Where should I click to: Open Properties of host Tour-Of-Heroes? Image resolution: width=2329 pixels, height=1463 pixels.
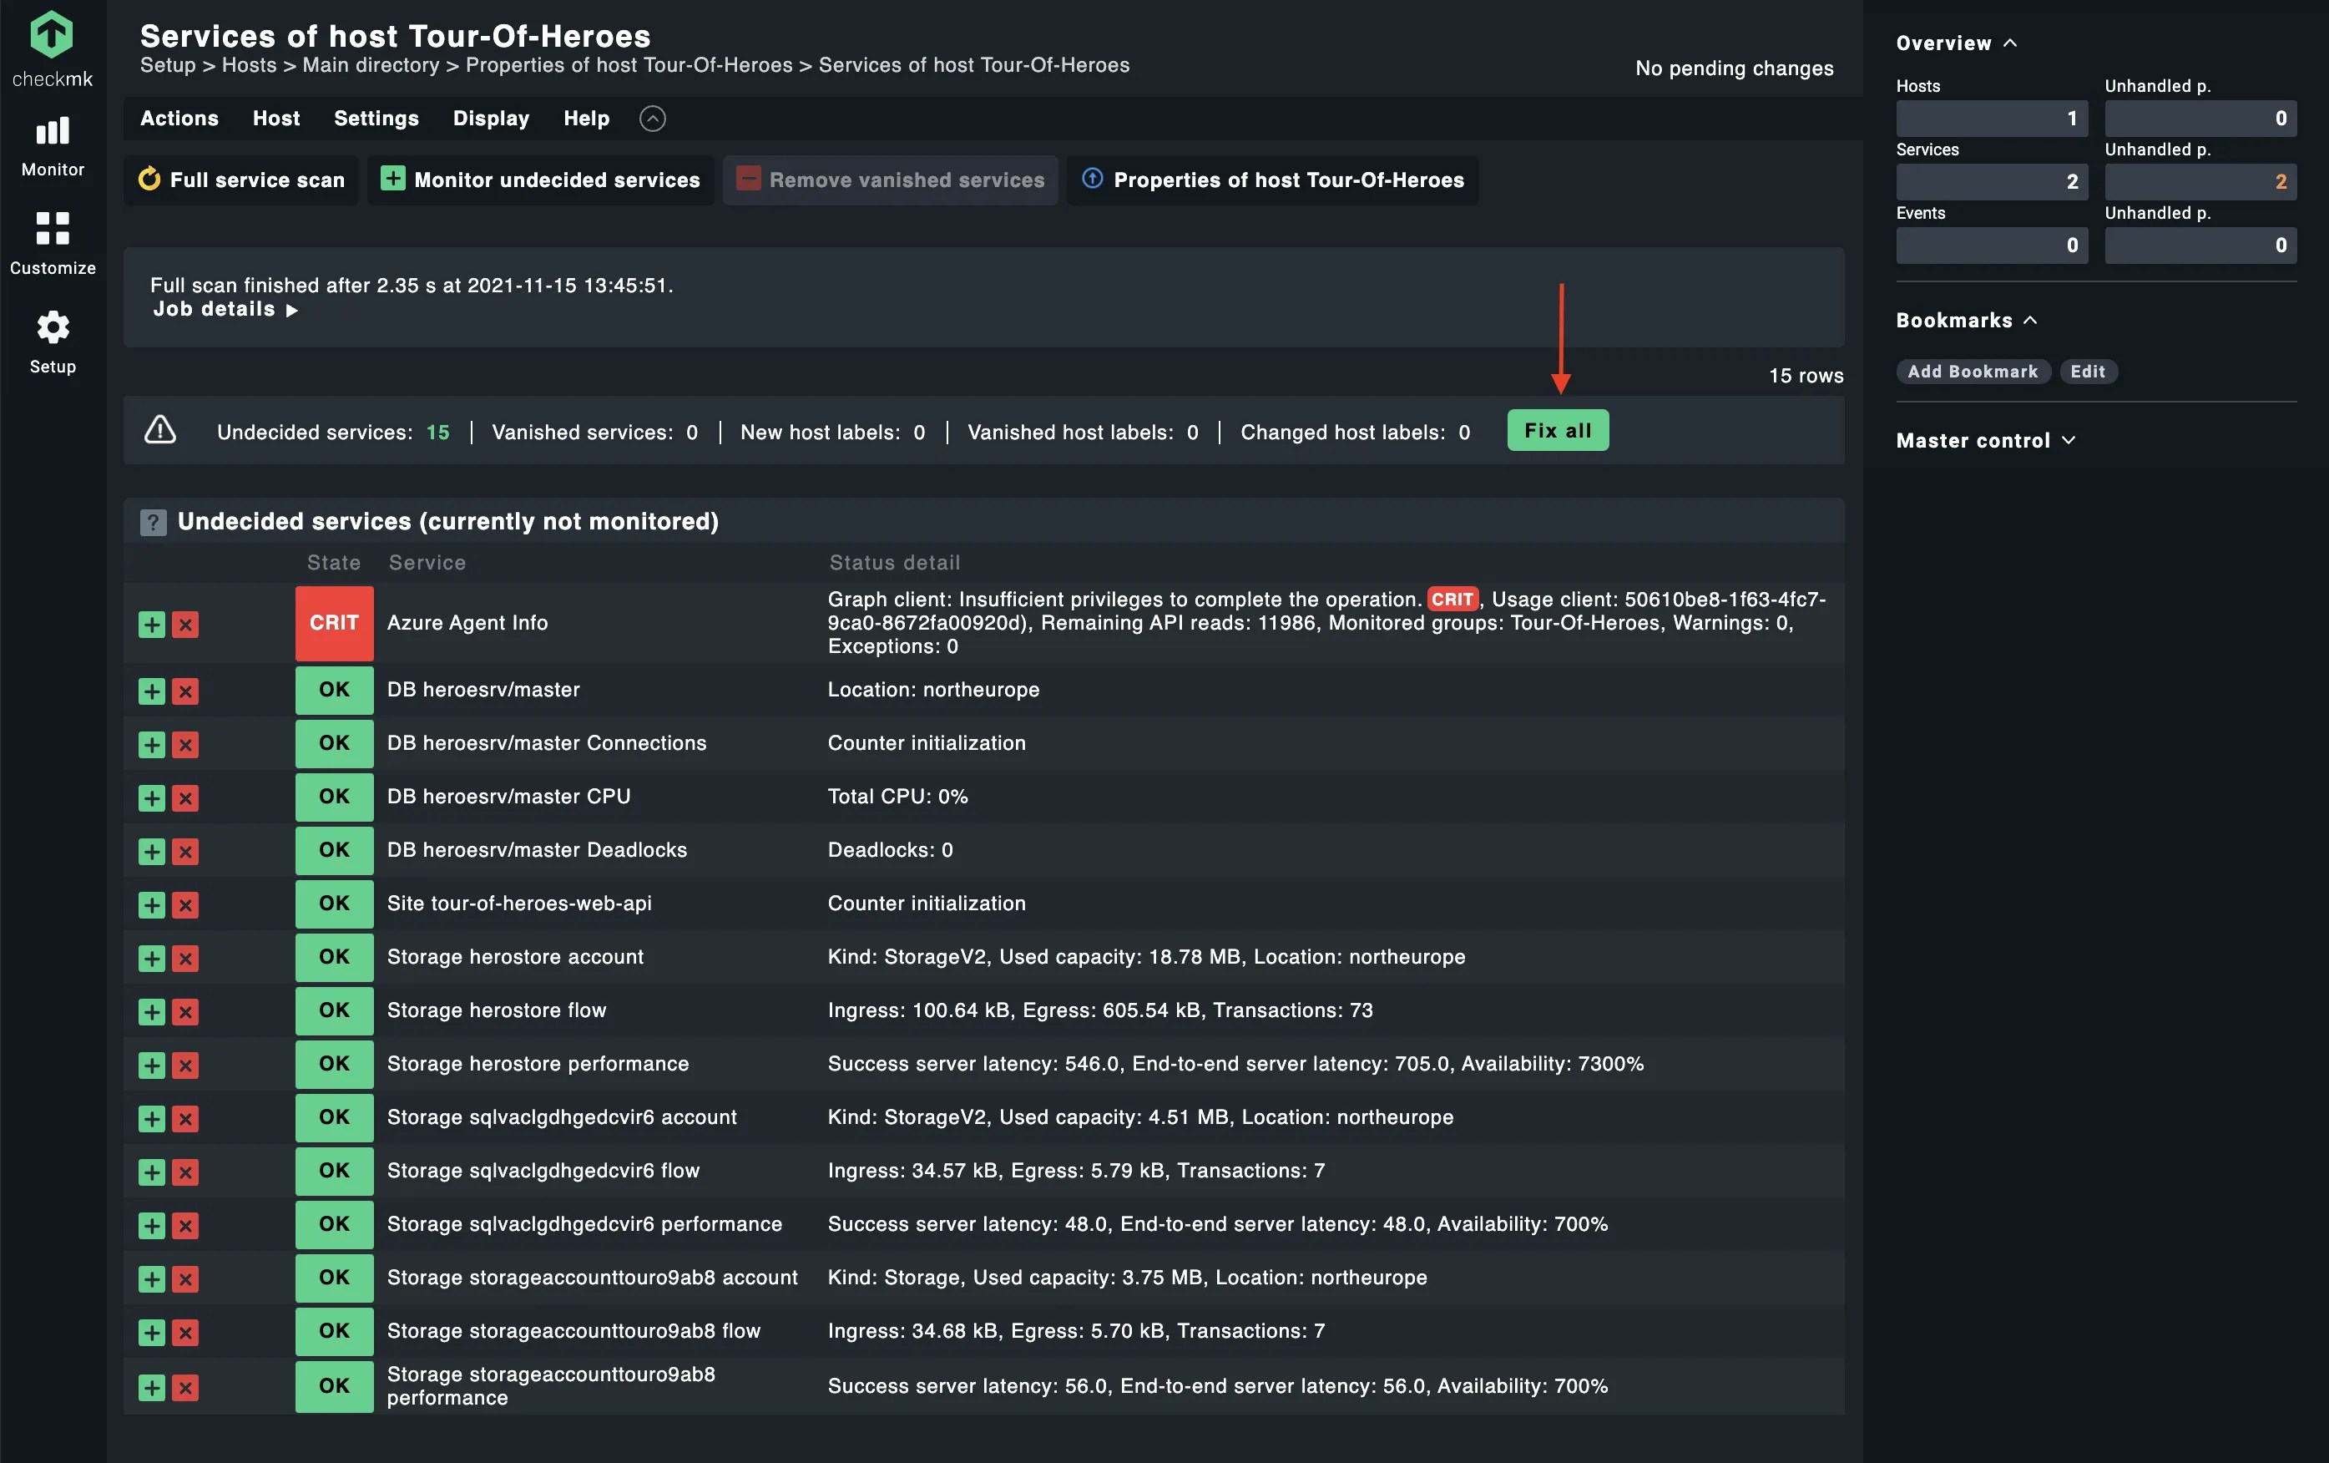pos(1272,180)
